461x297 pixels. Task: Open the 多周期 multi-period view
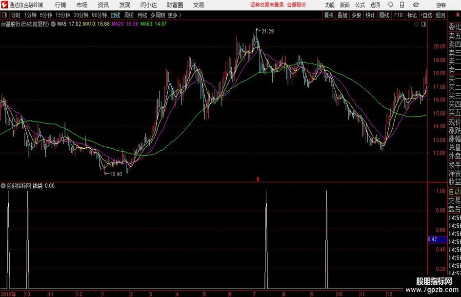tap(158, 15)
